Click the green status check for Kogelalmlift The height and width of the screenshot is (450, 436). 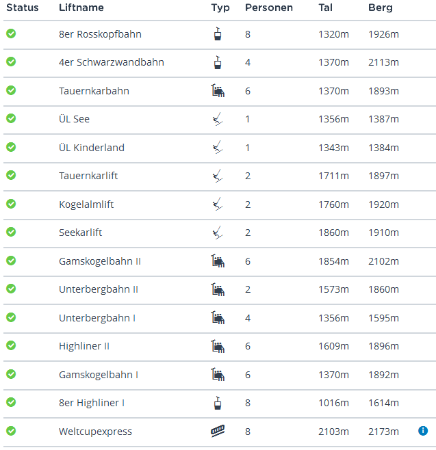pos(11,203)
